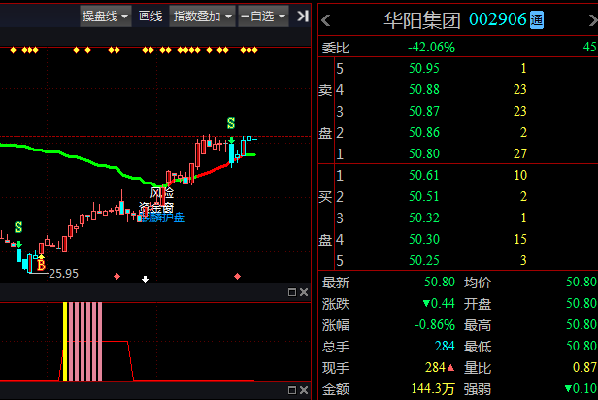Open the 自选 dropdown

coord(263,16)
